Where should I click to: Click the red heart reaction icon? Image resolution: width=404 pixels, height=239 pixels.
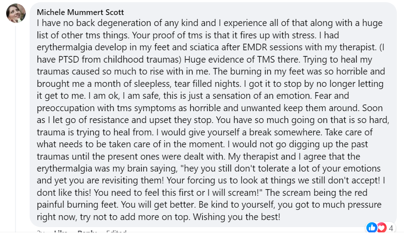tap(381, 228)
